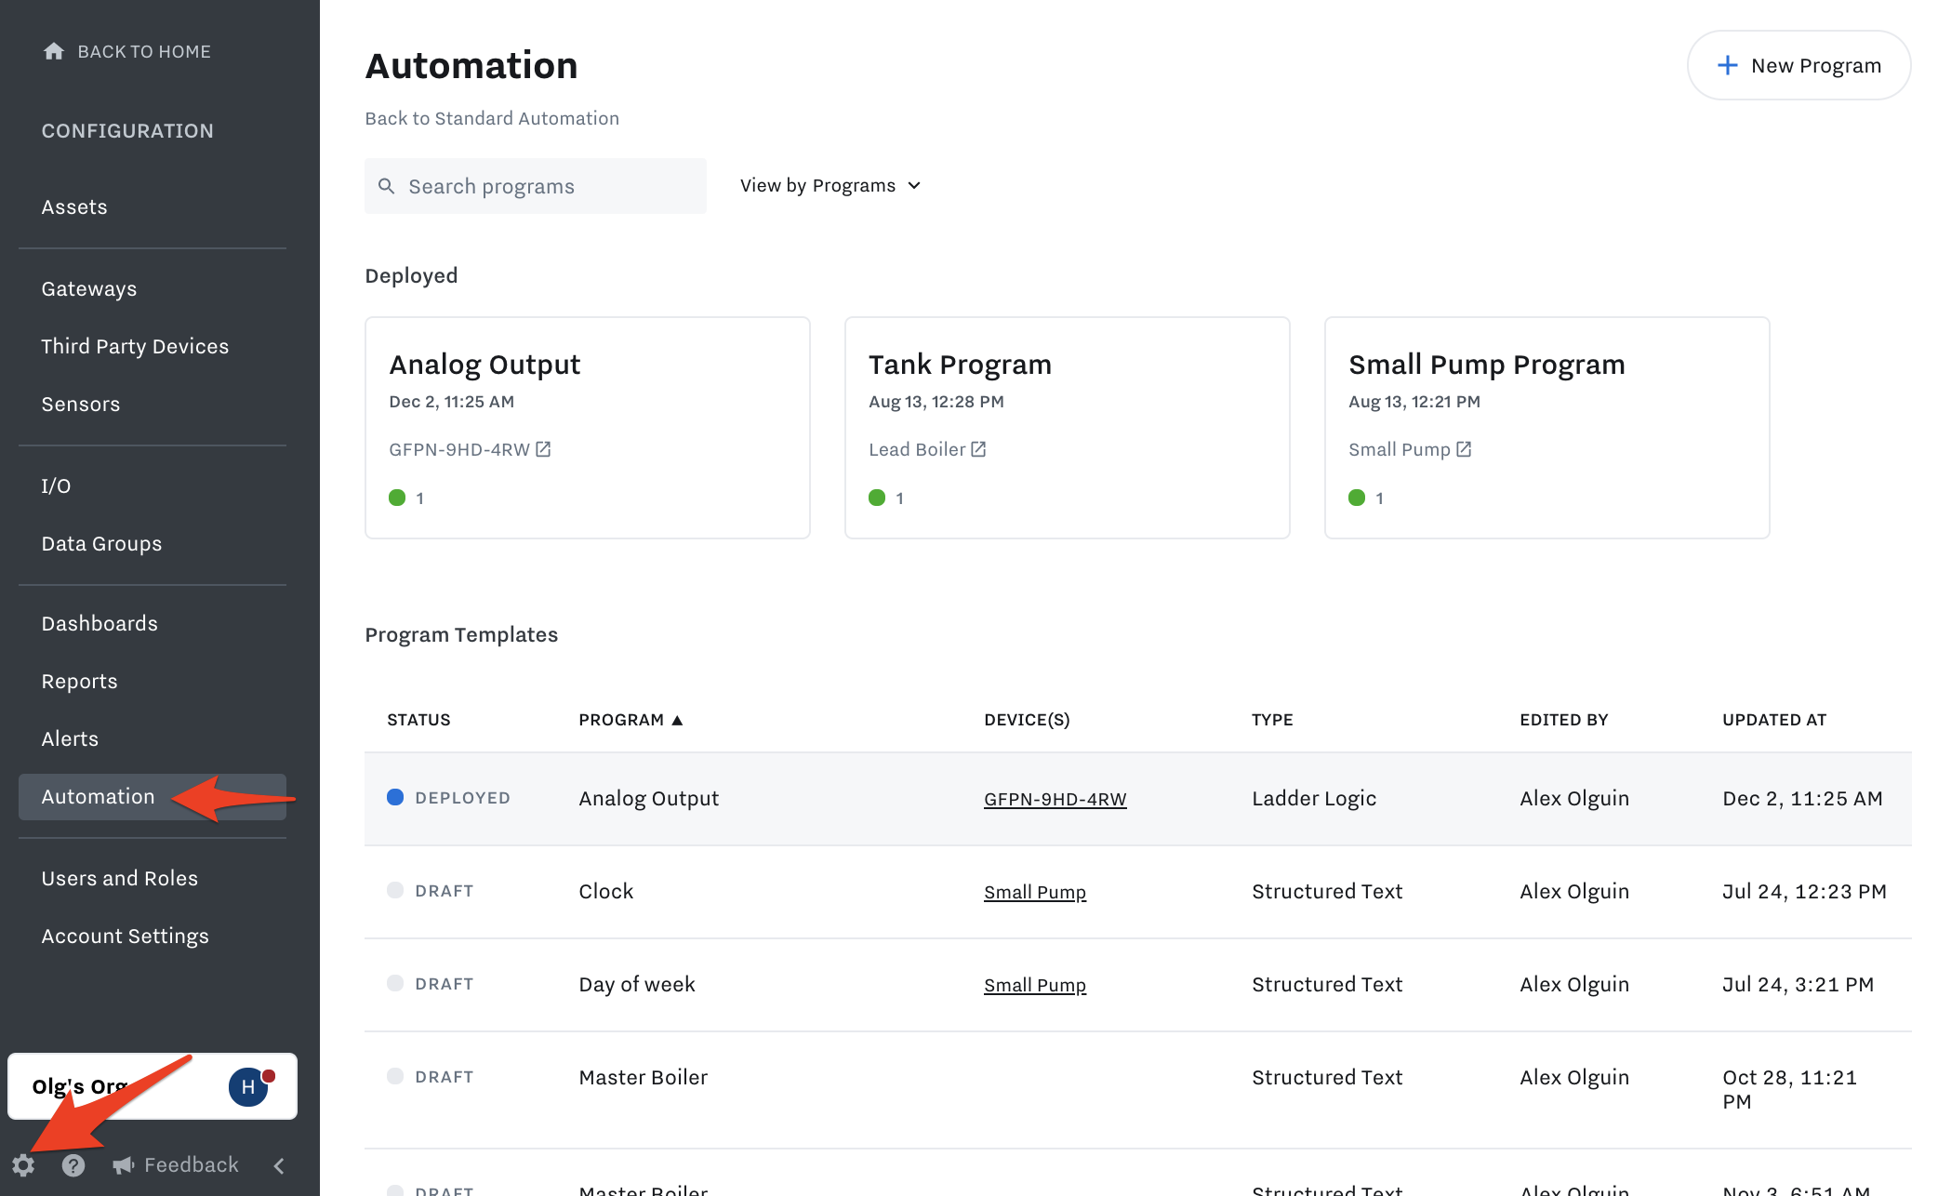The image size is (1938, 1196).
Task: Select the Day of week program name
Action: point(637,984)
